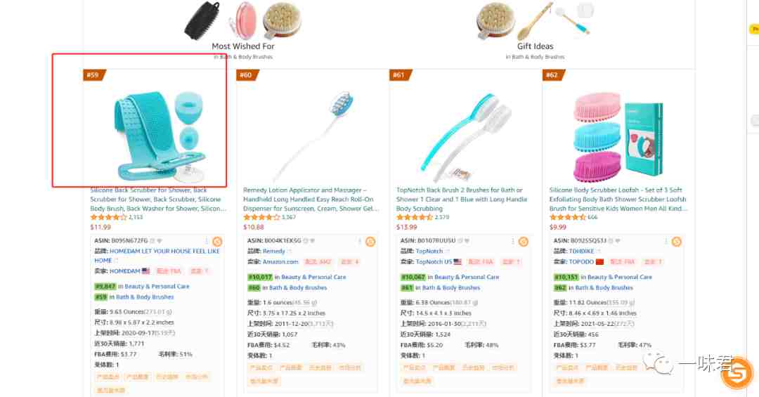The image size is (759, 397).
Task: Click the orange seller-tool icon on HOMEDAM card
Action: [217, 242]
